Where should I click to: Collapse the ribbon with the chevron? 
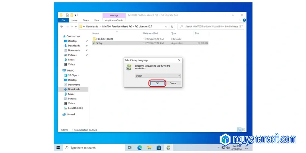coord(240,20)
